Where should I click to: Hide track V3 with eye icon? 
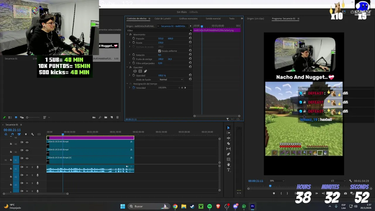[27, 142]
